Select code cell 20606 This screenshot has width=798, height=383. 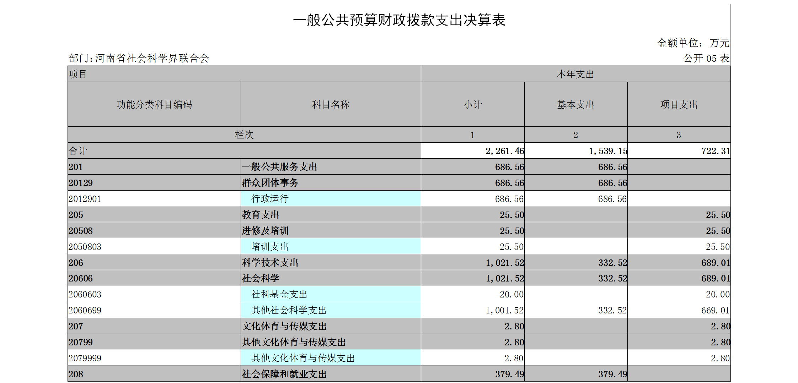(154, 278)
